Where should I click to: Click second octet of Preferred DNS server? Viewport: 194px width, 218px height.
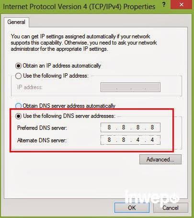(x=124, y=127)
